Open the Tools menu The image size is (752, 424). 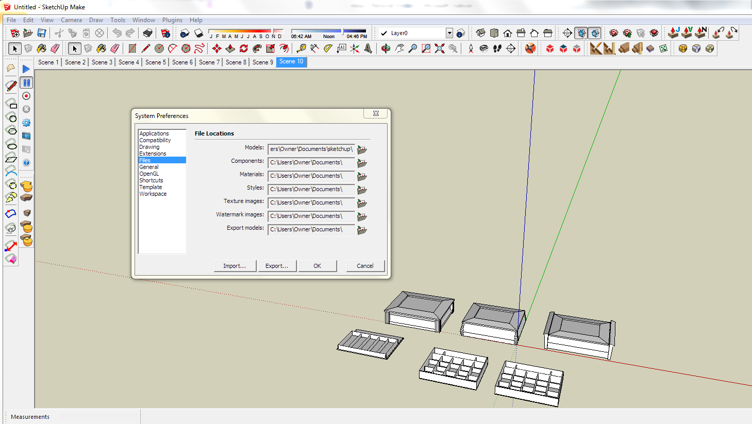click(x=118, y=20)
